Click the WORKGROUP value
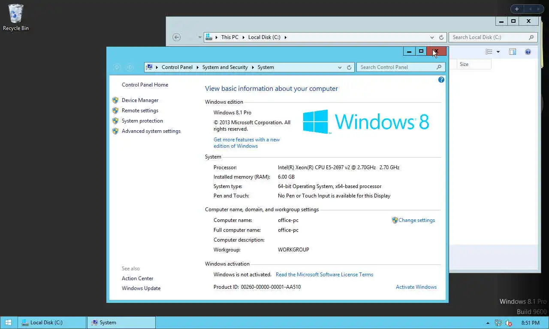The height and width of the screenshot is (329, 549). pos(293,250)
